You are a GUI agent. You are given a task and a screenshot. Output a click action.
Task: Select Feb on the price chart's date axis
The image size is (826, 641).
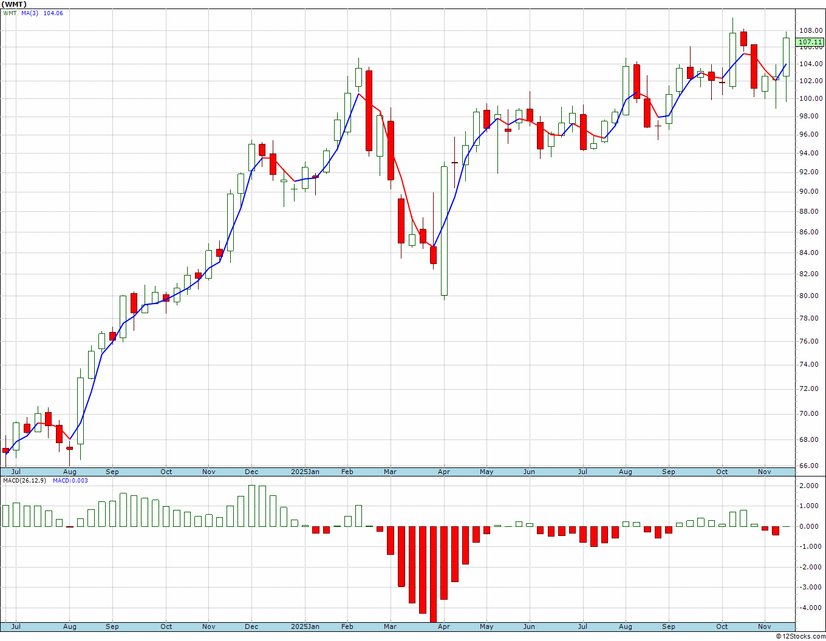(347, 472)
